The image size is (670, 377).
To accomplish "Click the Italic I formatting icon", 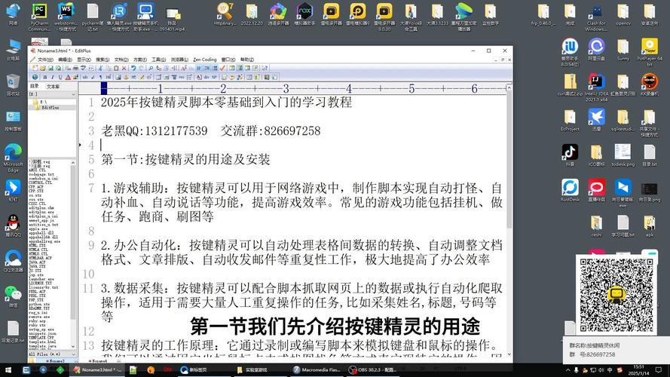I will tap(53, 77).
